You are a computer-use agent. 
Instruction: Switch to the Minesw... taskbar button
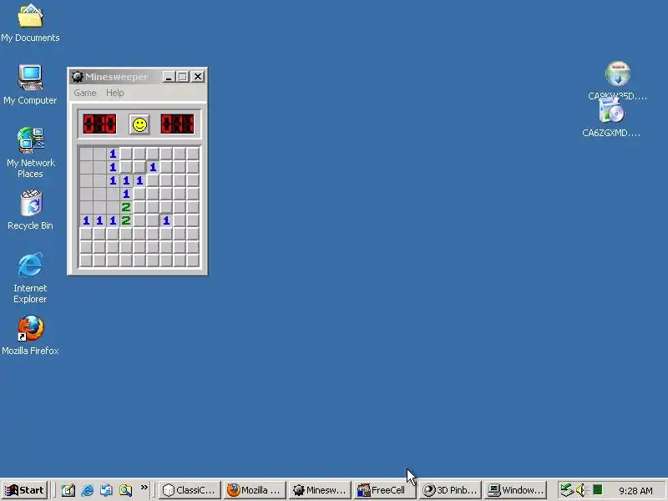pos(320,490)
